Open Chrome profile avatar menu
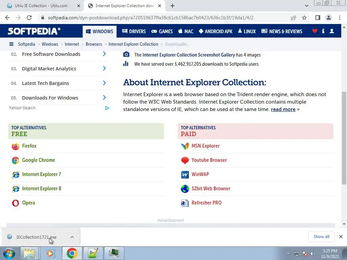 (329, 18)
